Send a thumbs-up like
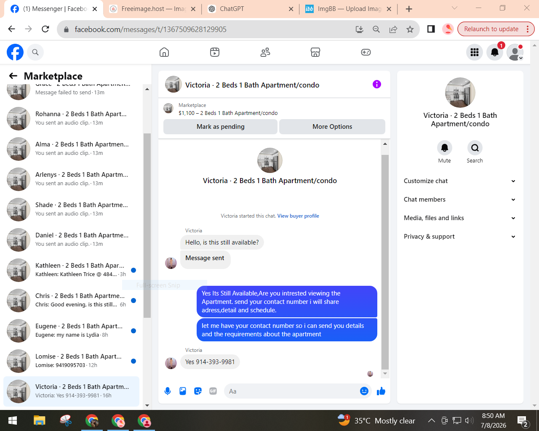 381,391
